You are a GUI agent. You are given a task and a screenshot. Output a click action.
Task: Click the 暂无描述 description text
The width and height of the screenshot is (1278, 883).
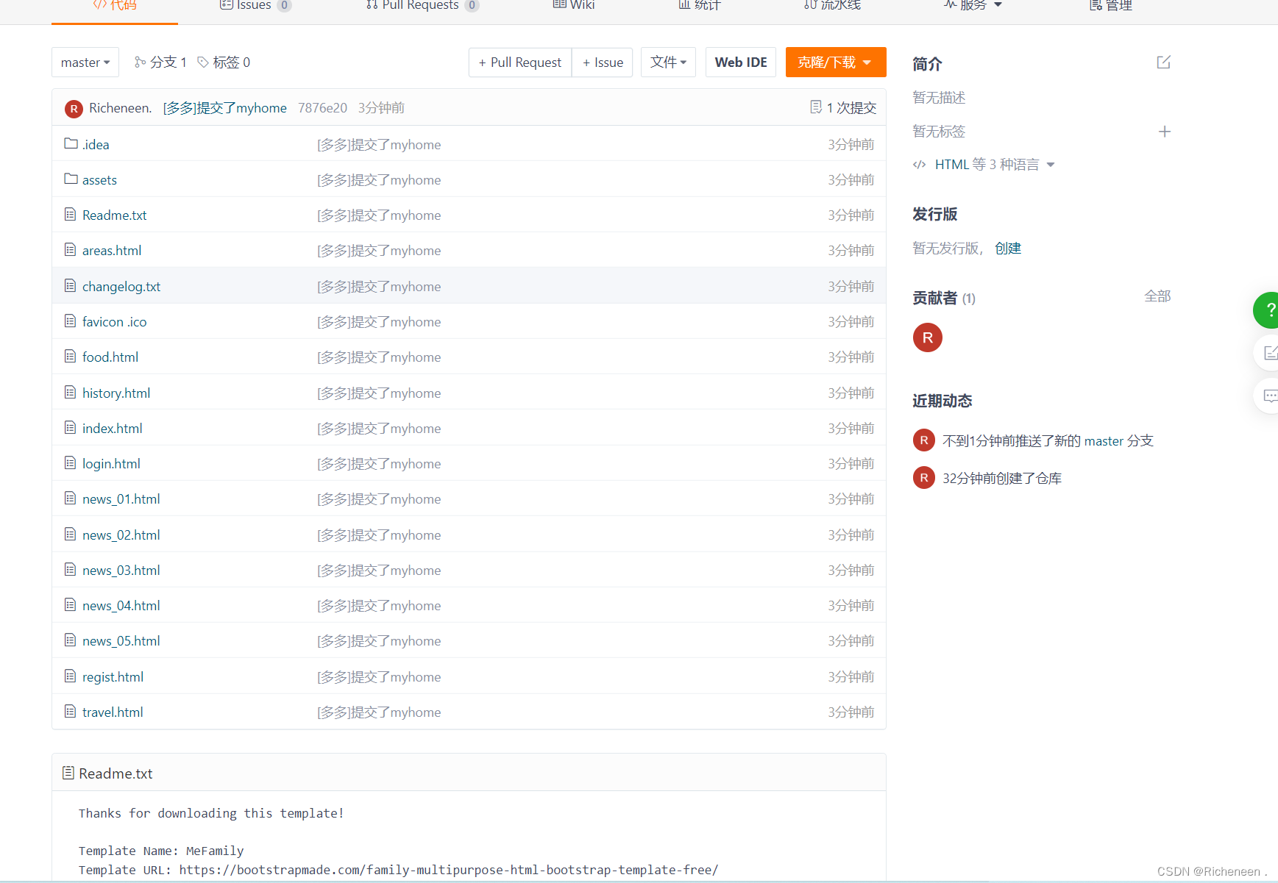pyautogui.click(x=939, y=98)
